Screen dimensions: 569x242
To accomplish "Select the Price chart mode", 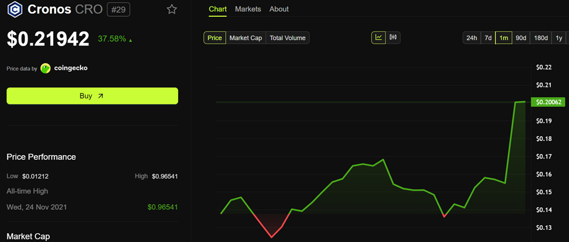I will point(215,38).
